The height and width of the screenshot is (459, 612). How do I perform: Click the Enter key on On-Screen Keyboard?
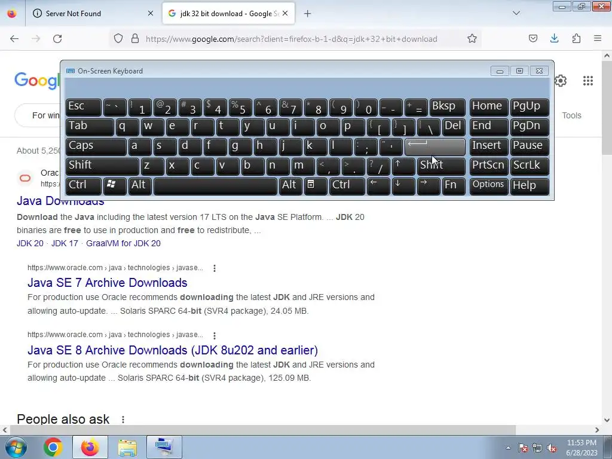(x=435, y=146)
